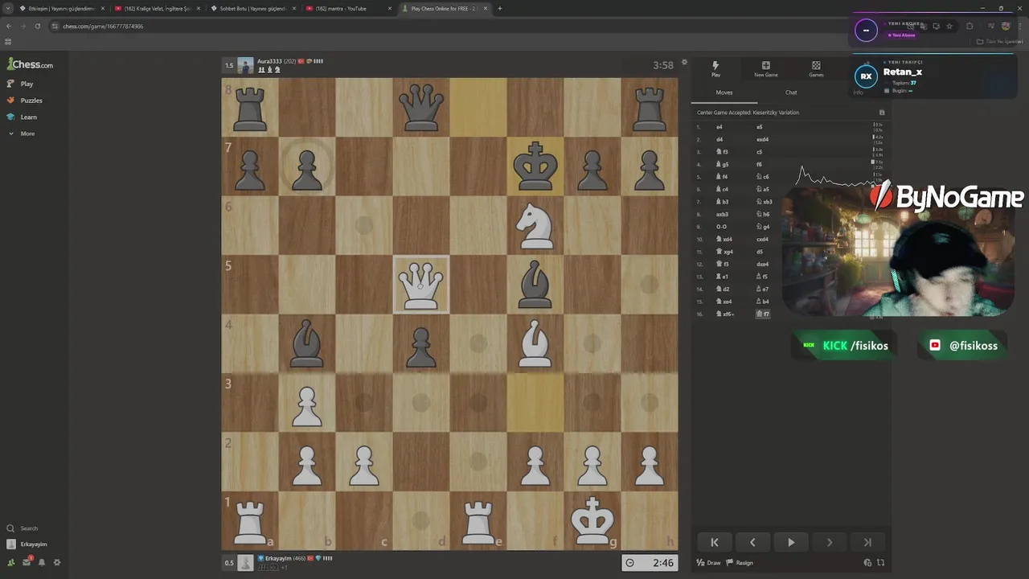The height and width of the screenshot is (579, 1029).
Task: Select the Play tab in the right panel
Action: 715,69
